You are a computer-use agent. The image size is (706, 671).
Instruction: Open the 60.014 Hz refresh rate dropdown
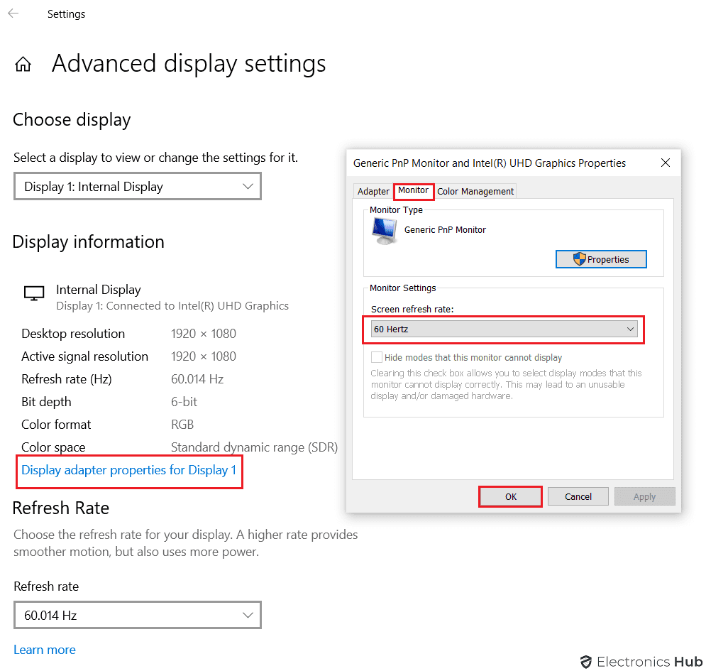click(138, 615)
